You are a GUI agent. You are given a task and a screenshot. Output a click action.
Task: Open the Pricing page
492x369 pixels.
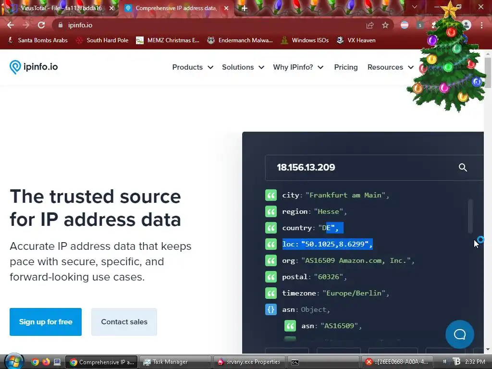346,67
